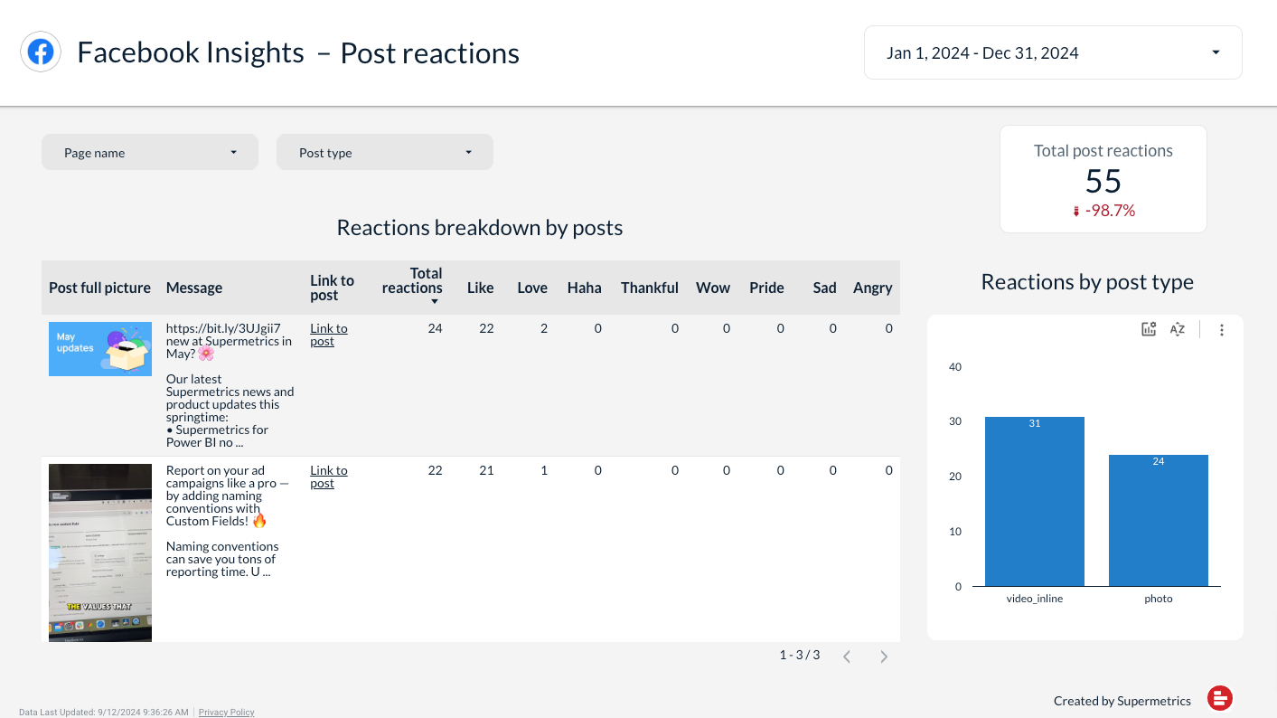Go to next table page arrow
This screenshot has width=1277, height=718.
[884, 657]
